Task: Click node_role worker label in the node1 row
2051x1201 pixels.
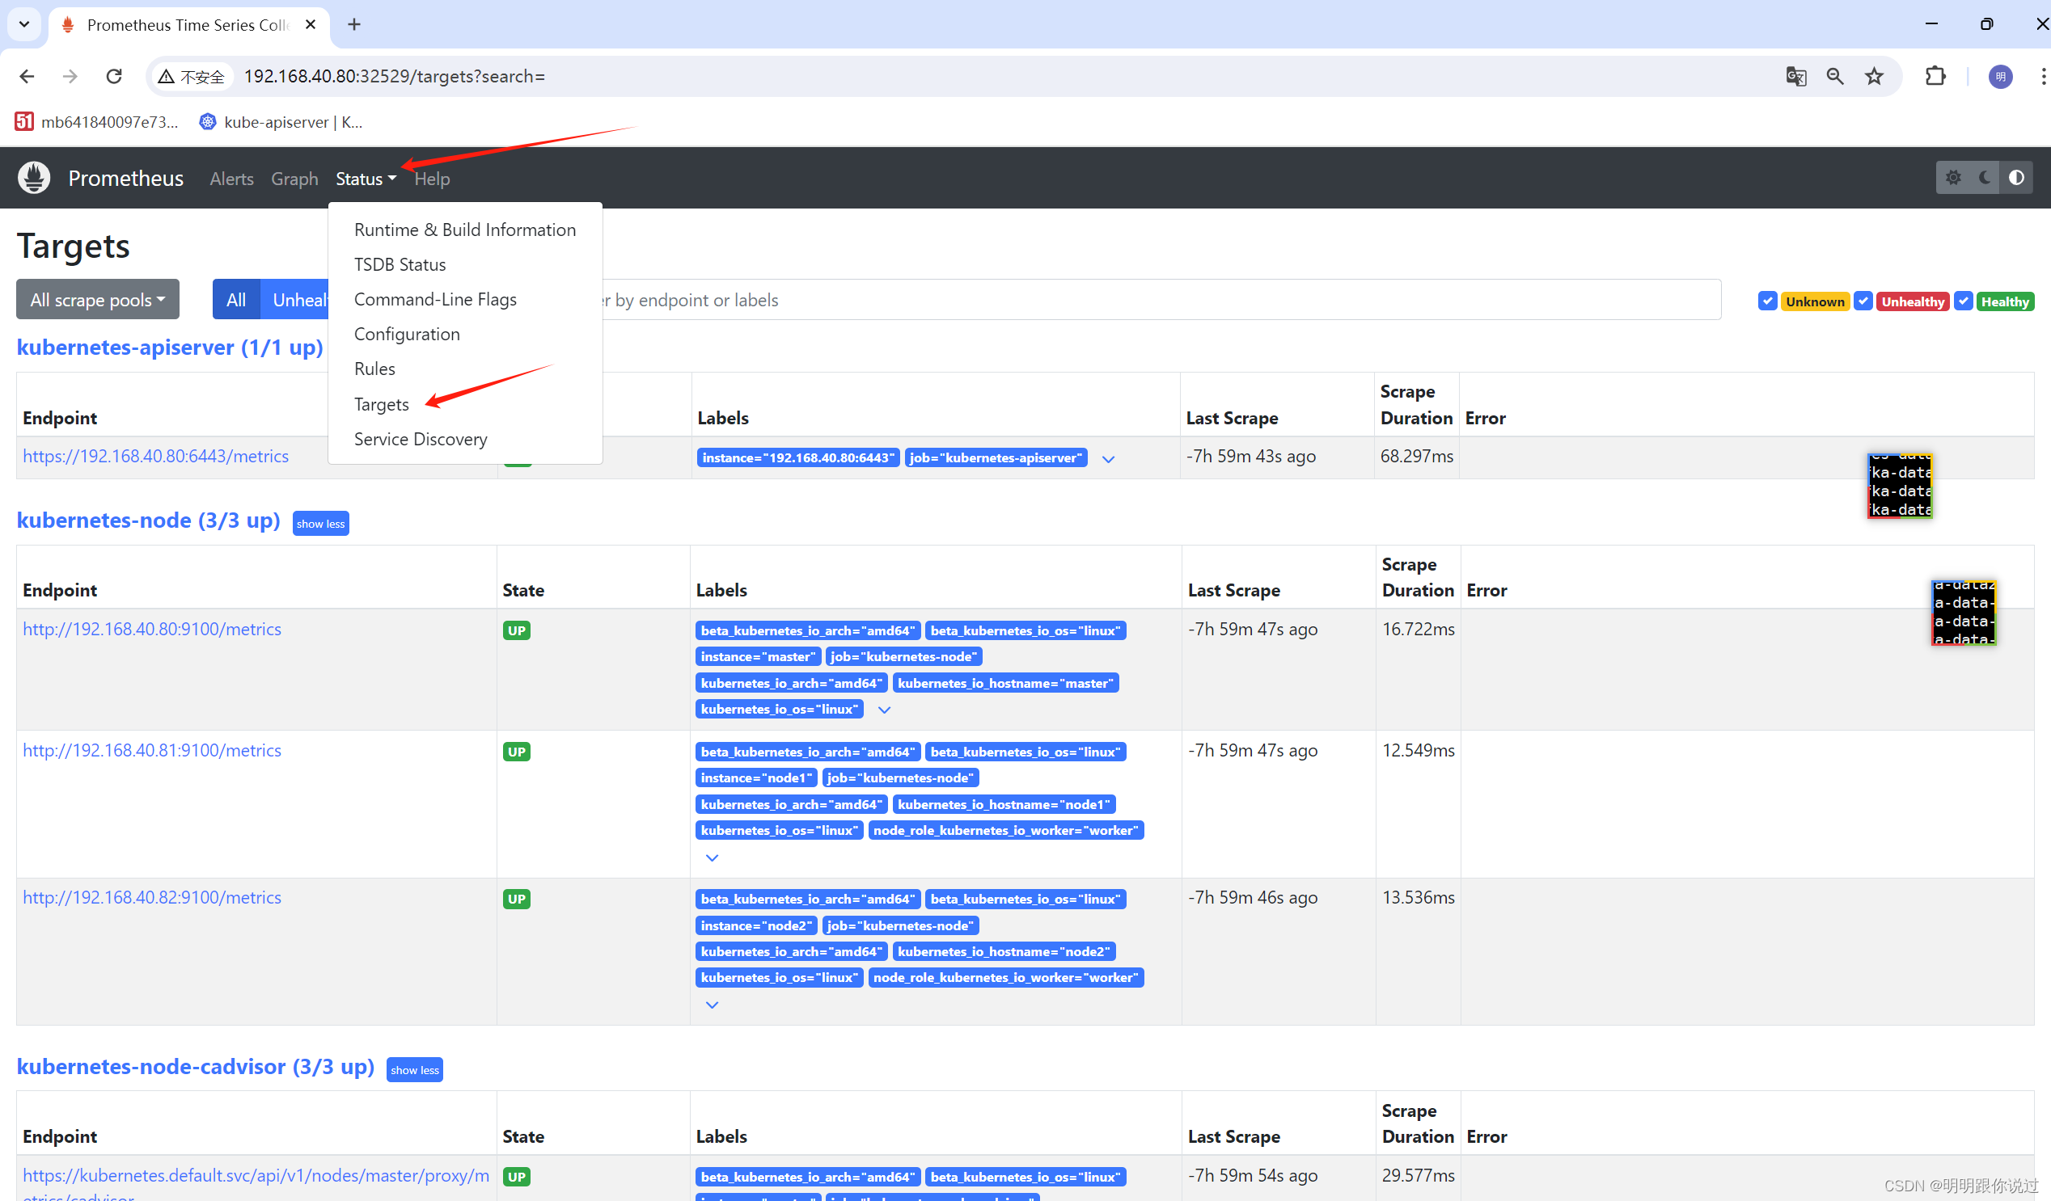Action: [1006, 830]
